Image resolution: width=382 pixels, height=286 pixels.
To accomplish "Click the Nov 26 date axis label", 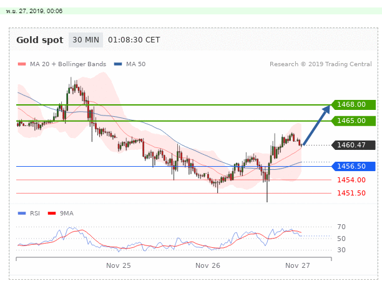I will point(208,265).
